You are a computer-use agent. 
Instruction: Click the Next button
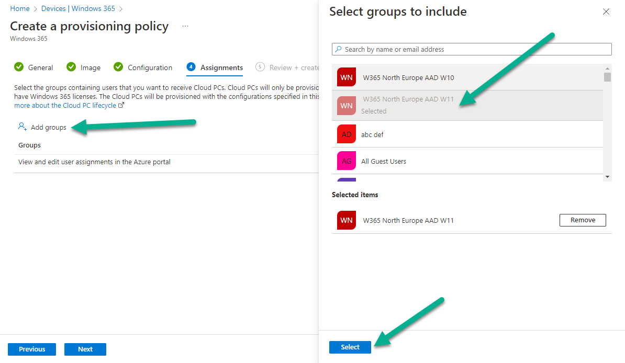click(85, 349)
